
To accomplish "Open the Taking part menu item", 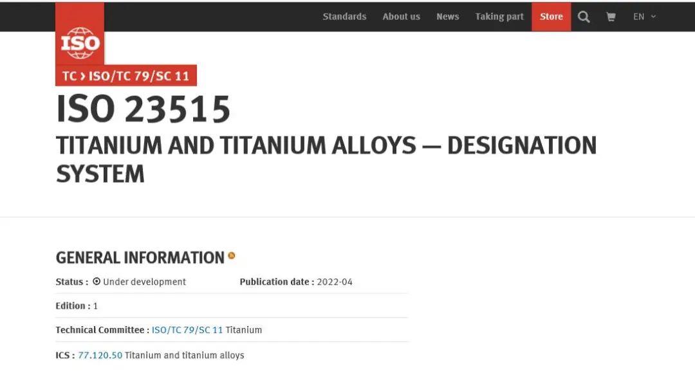I will click(499, 17).
